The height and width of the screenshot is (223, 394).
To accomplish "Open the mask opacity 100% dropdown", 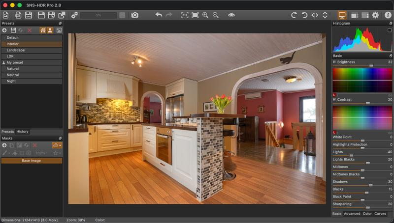I will tap(41, 153).
